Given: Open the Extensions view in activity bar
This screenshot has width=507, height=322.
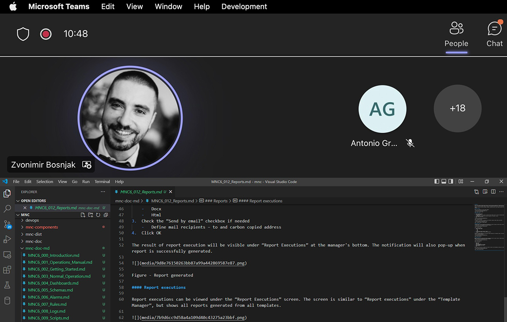Looking at the screenshot, I should 7,270.
